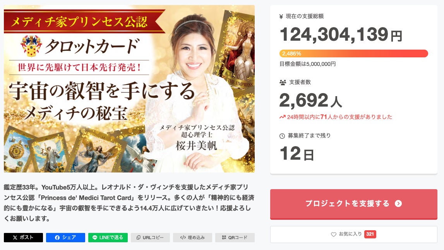Click the project description paragraph text
Viewport: 444px width, 250px height.
[x=129, y=203]
